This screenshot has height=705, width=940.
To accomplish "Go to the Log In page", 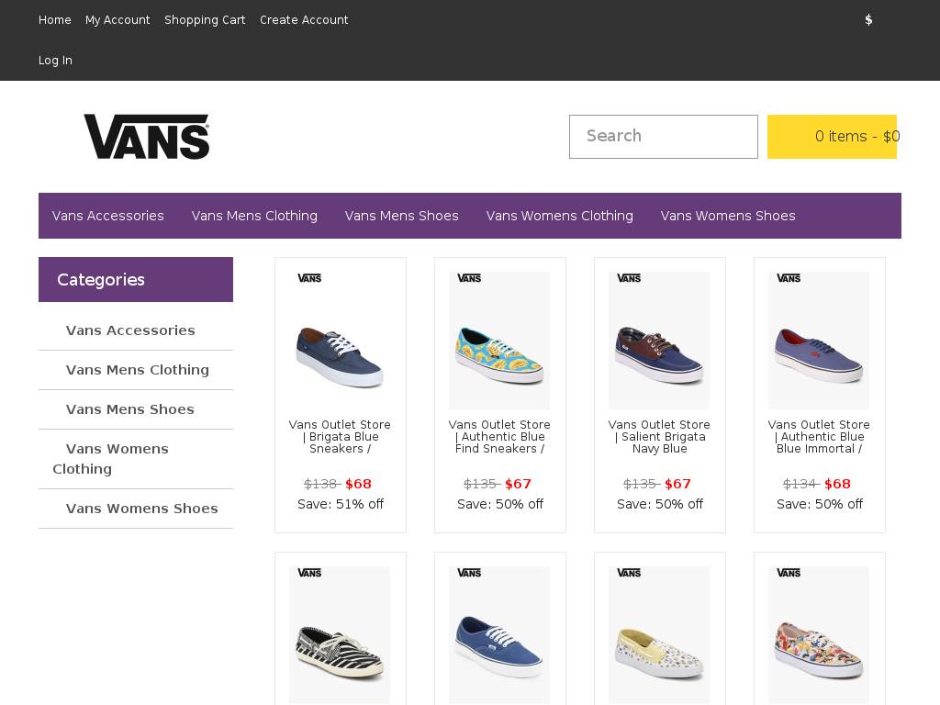I will [55, 61].
